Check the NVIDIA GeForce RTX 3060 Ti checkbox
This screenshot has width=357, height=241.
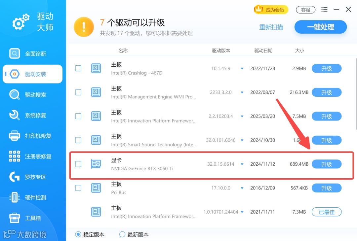[78, 164]
